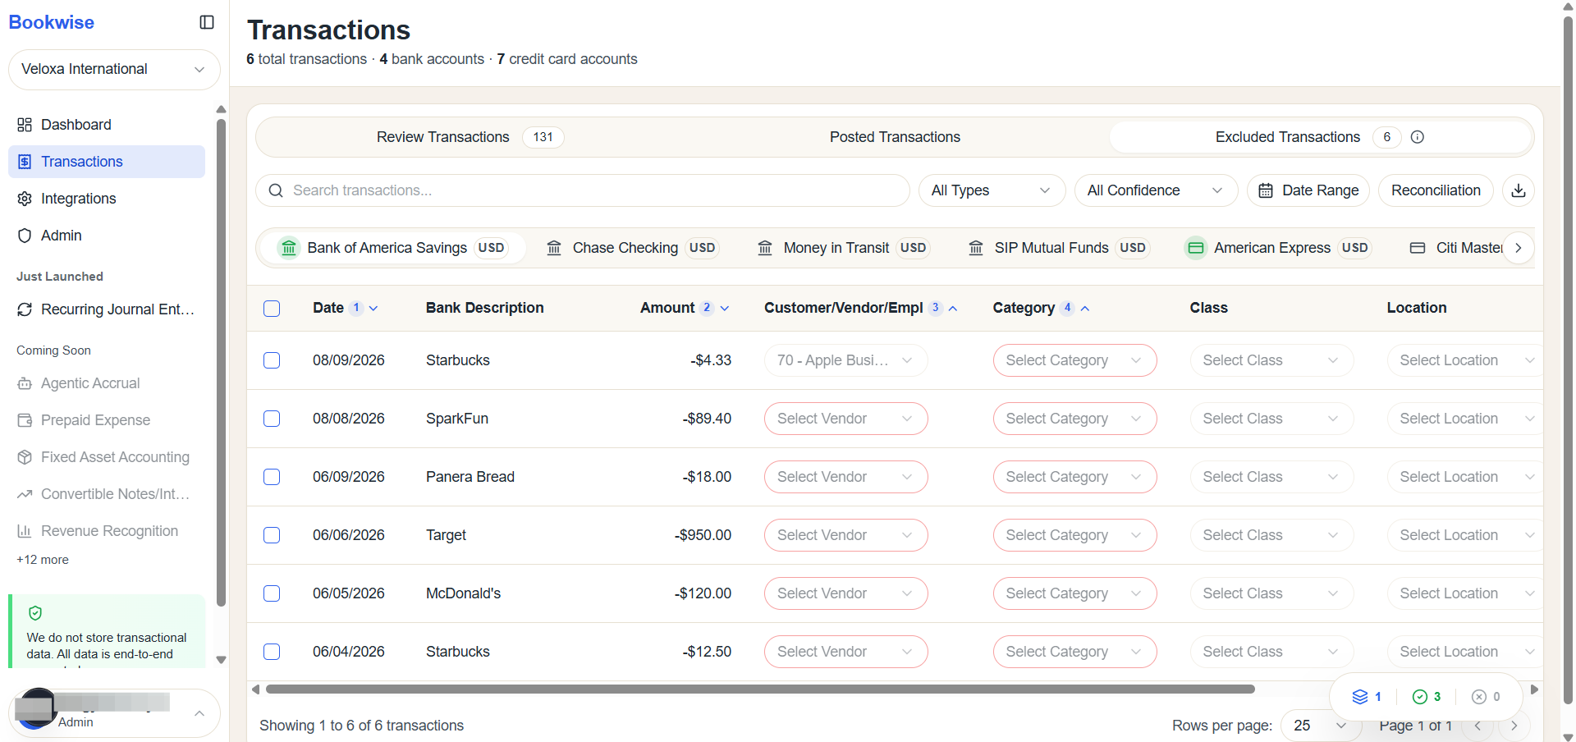This screenshot has height=742, width=1576.
Task: Click the Bookwise logo
Action: click(x=51, y=22)
